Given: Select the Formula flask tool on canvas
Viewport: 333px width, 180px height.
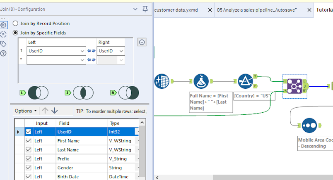Looking at the screenshot, I should pyautogui.click(x=201, y=81).
